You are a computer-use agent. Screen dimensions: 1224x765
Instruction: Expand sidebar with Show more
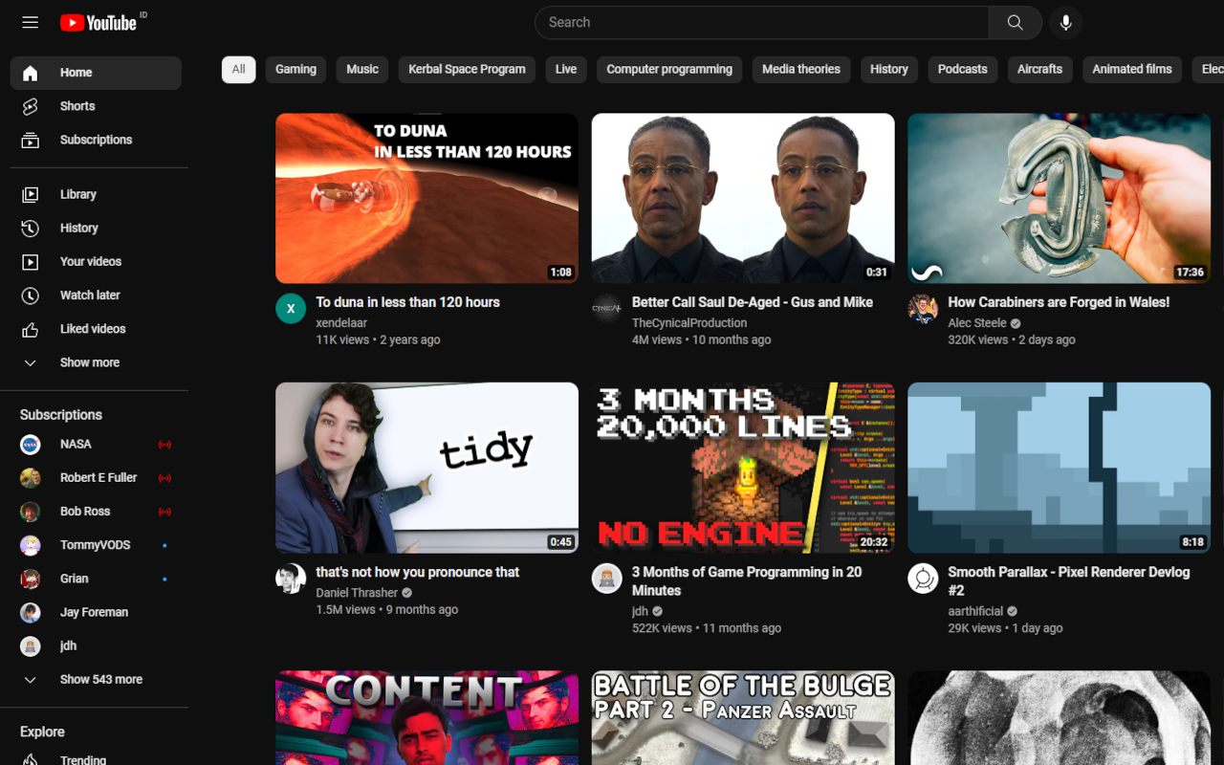pos(96,362)
